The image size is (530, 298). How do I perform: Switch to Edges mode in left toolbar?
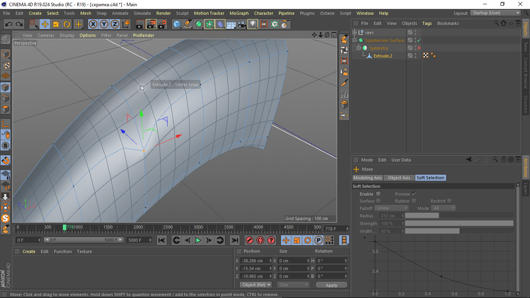tap(5, 98)
